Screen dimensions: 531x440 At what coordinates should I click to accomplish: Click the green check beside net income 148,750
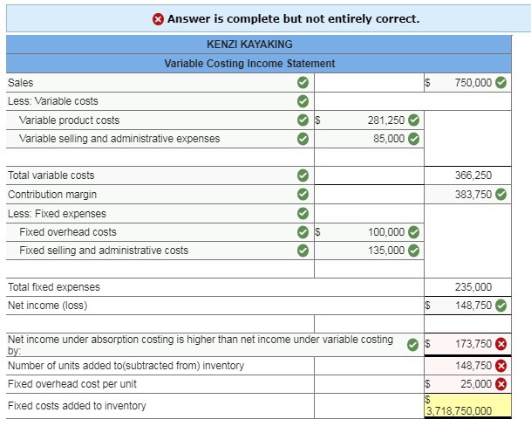[500, 306]
